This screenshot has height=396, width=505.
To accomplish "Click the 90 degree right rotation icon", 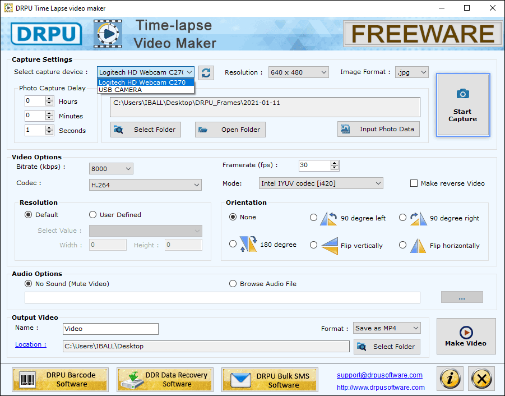I will pos(418,218).
